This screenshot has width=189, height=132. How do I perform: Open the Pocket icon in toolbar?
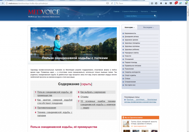tap(171, 3)
